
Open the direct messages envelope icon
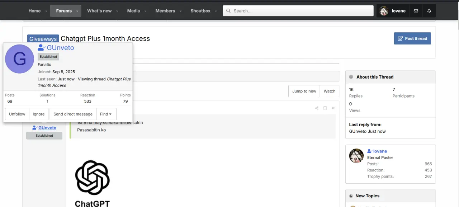pos(416,11)
